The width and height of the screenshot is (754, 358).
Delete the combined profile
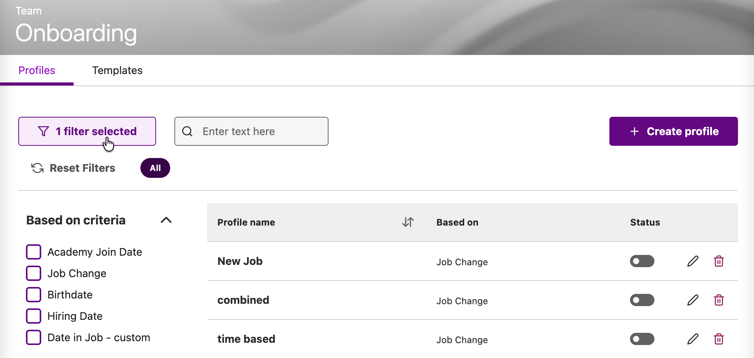[x=719, y=300]
